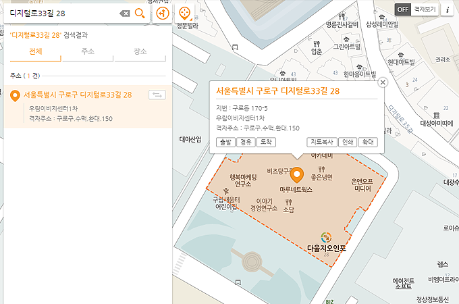Click the 명륜진사갈비 restaurant icon
This screenshot has height=304, width=459.
[x=342, y=17]
